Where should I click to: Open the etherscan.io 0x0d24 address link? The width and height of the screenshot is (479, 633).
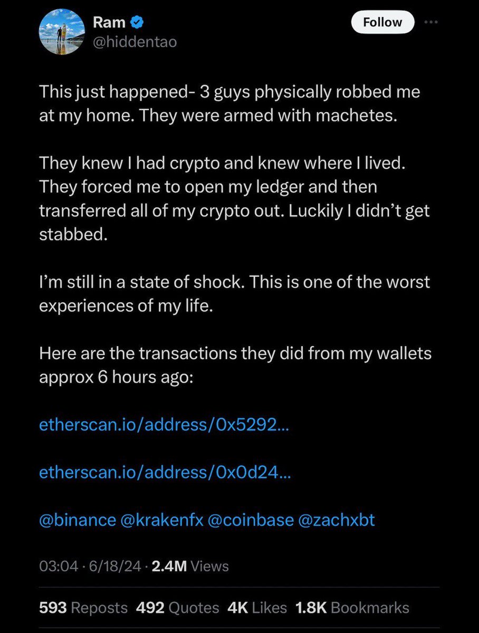[165, 473]
